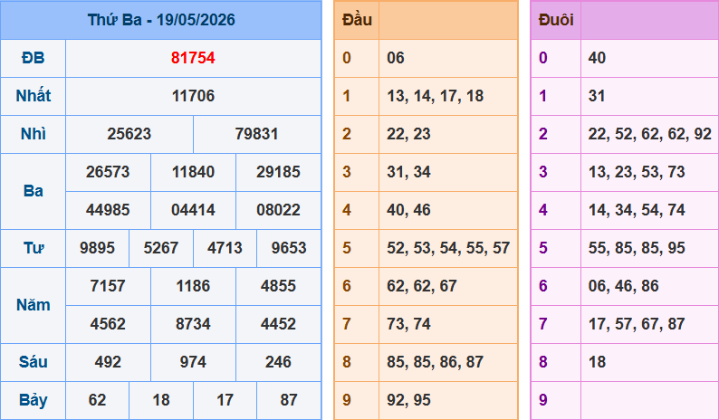Click Tư prize number 9895
The height and width of the screenshot is (420, 719).
[97, 248]
